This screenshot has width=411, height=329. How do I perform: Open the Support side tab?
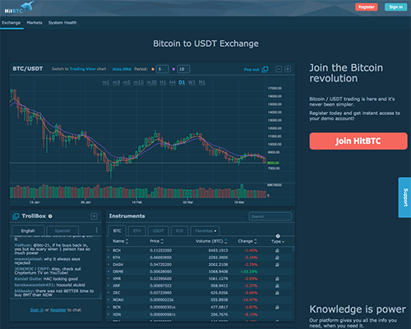404,197
